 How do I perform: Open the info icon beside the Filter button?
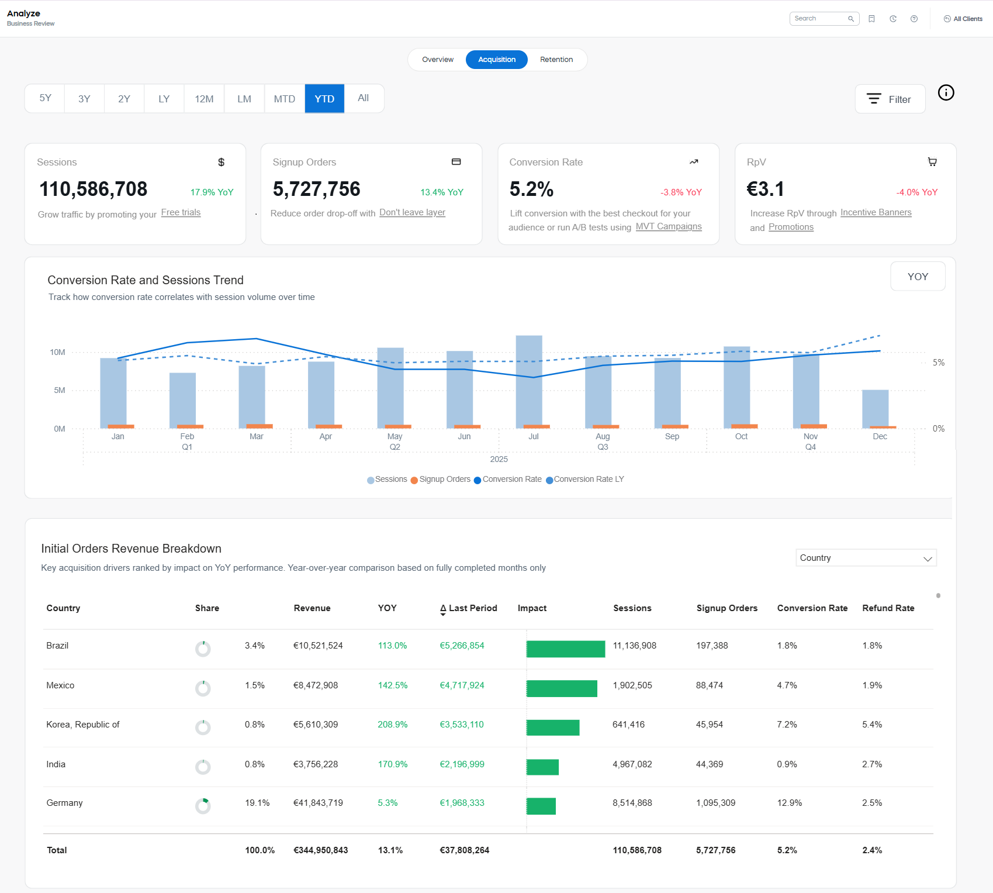point(947,92)
